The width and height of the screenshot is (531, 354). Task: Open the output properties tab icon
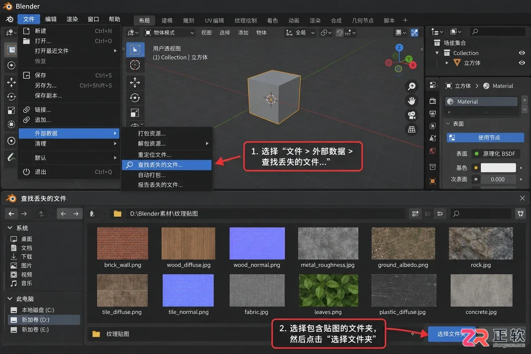point(432,114)
